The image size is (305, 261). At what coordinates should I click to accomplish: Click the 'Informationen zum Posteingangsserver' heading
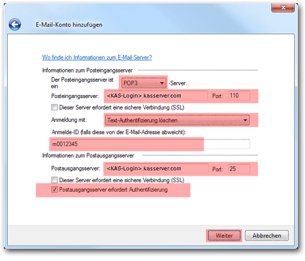coord(87,71)
